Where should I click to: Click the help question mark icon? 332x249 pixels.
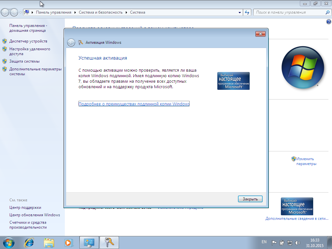(329, 22)
